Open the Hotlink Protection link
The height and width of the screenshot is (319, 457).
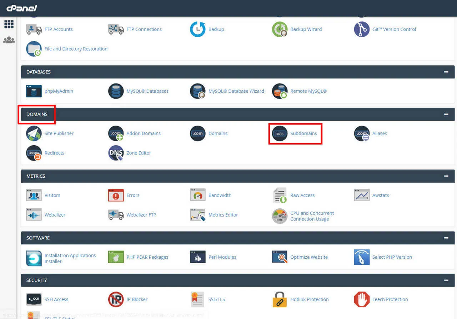tap(310, 299)
